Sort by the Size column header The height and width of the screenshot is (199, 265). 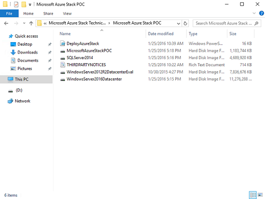[x=233, y=34]
